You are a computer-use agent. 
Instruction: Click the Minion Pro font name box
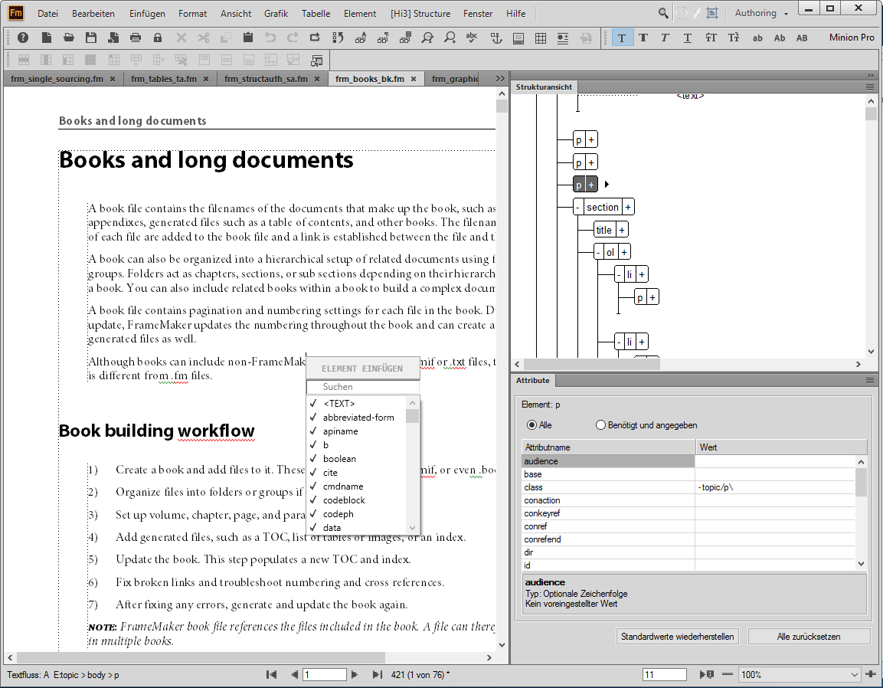coord(852,38)
